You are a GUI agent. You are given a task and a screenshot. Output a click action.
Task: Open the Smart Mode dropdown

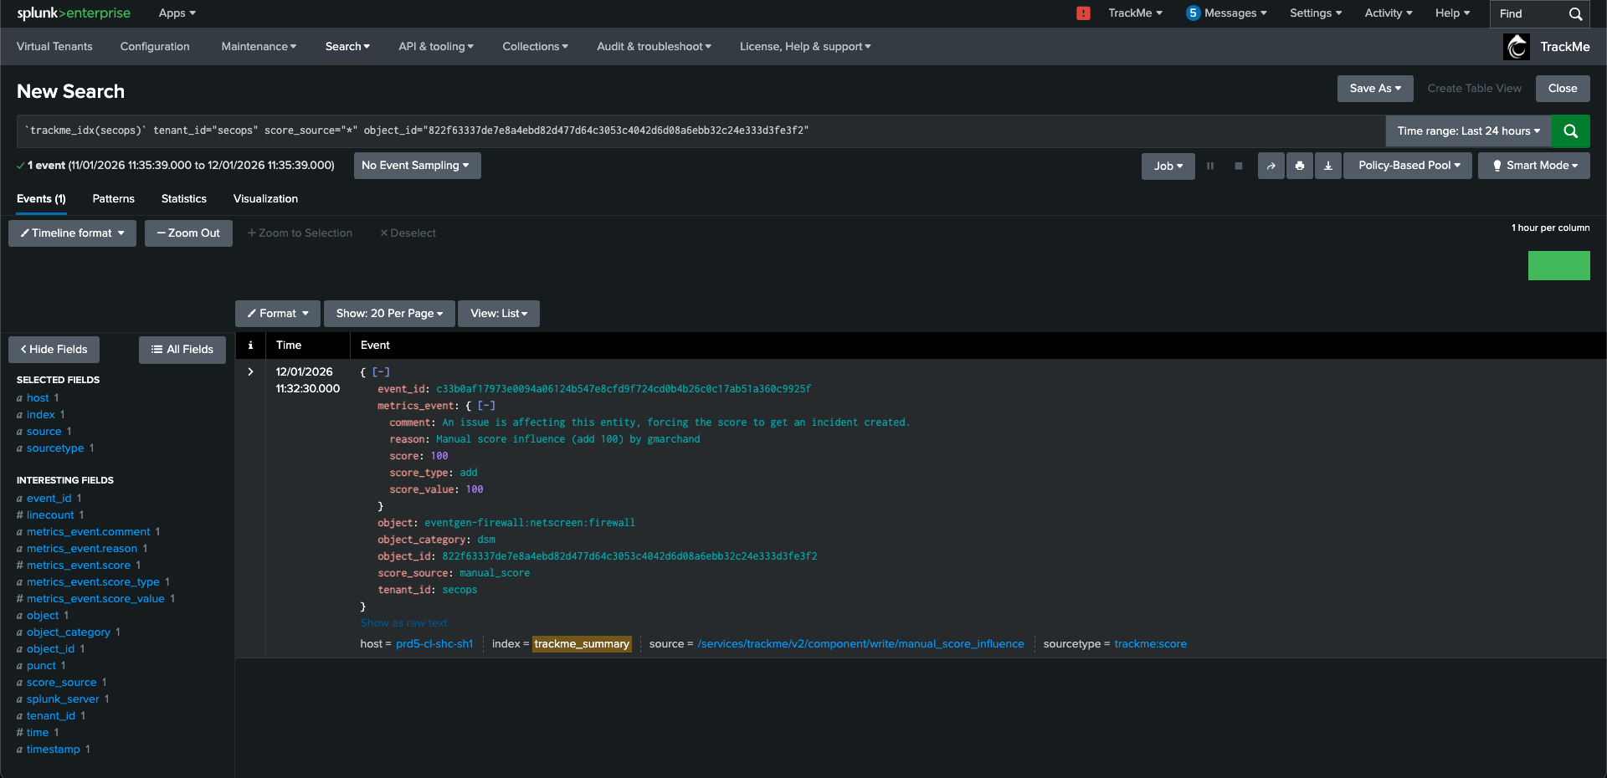click(x=1533, y=166)
